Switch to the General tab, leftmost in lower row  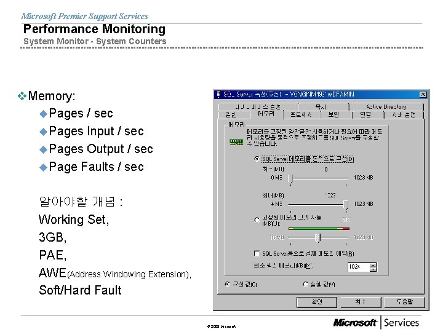pos(234,115)
